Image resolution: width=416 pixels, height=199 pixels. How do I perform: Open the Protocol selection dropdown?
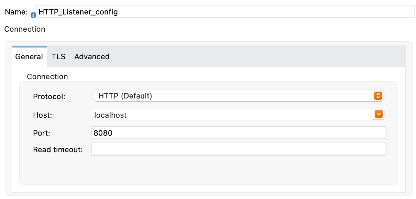tap(239, 96)
